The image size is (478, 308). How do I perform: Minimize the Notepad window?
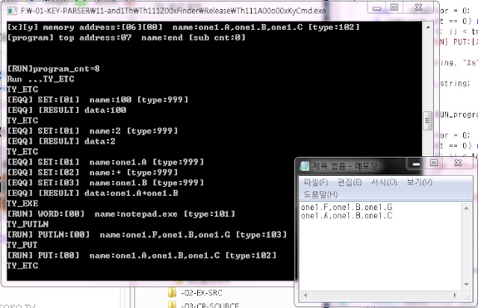(x=416, y=164)
